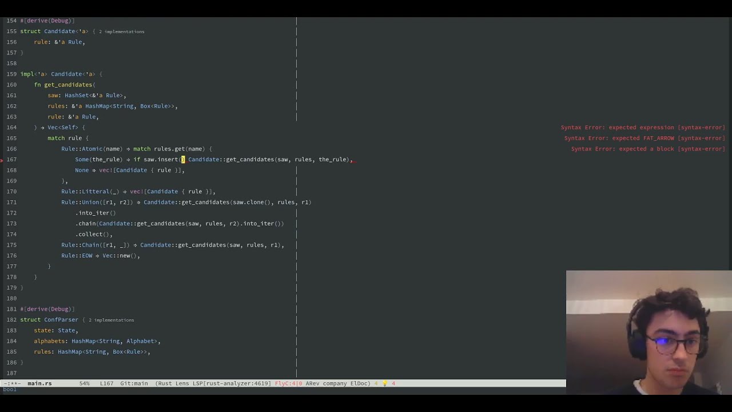
Task: Click '#[derive(Debug)]' attribute on line 181
Action: point(47,310)
